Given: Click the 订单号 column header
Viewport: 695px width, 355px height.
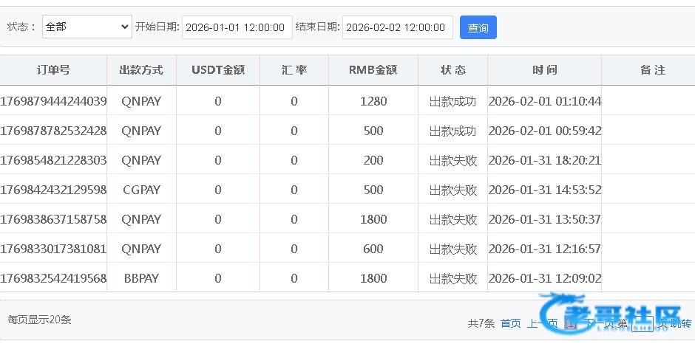Looking at the screenshot, I should (53, 70).
